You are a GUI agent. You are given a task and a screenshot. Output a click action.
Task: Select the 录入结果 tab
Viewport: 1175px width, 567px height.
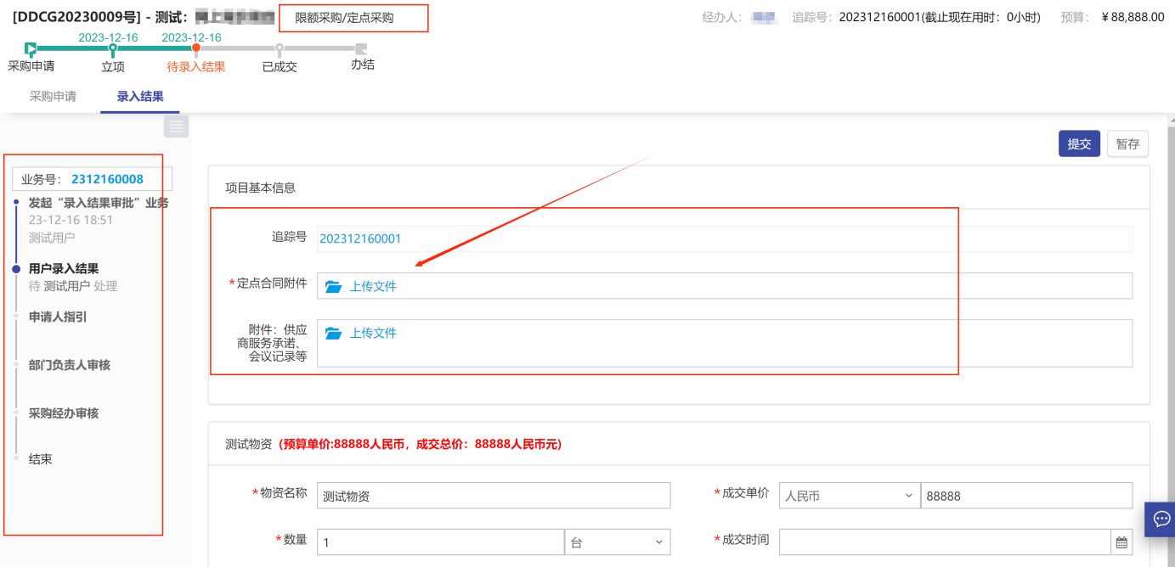tap(140, 97)
